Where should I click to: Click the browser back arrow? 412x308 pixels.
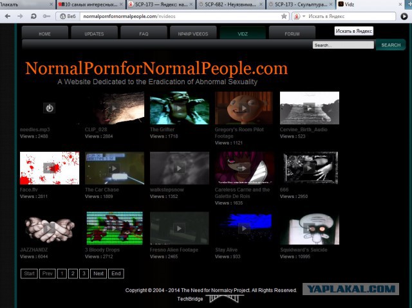coord(8,16)
